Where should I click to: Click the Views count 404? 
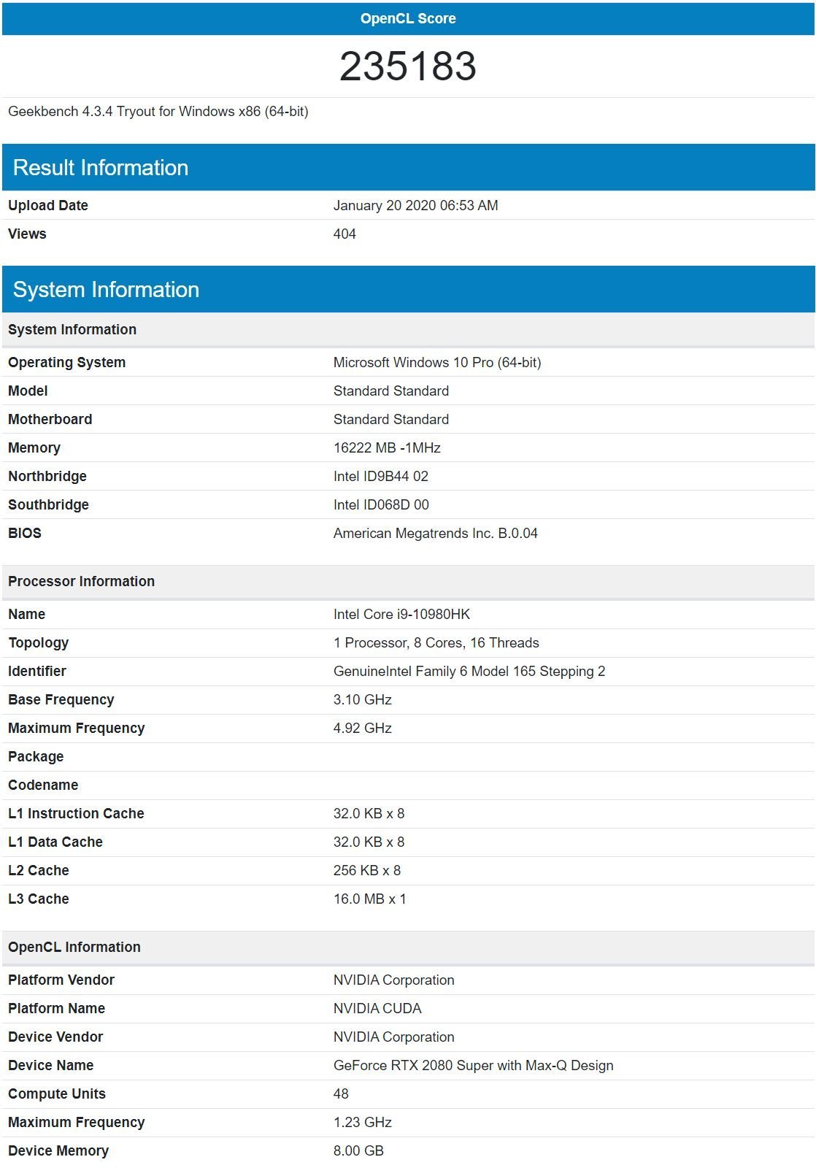pyautogui.click(x=345, y=234)
